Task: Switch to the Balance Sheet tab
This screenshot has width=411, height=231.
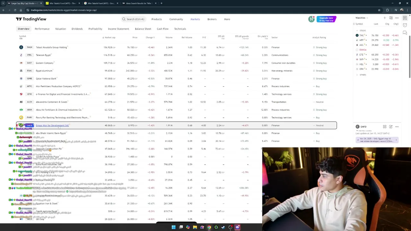Action: point(143,29)
